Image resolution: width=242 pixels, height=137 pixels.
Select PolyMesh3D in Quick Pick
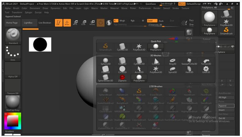139,47
